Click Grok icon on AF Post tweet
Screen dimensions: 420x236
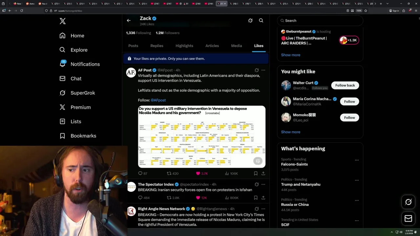[x=257, y=70]
